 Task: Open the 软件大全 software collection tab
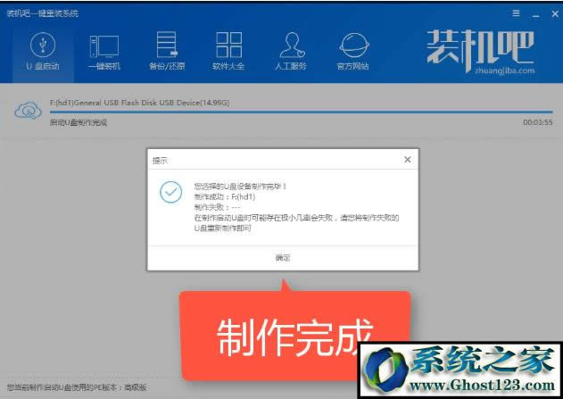pos(228,52)
